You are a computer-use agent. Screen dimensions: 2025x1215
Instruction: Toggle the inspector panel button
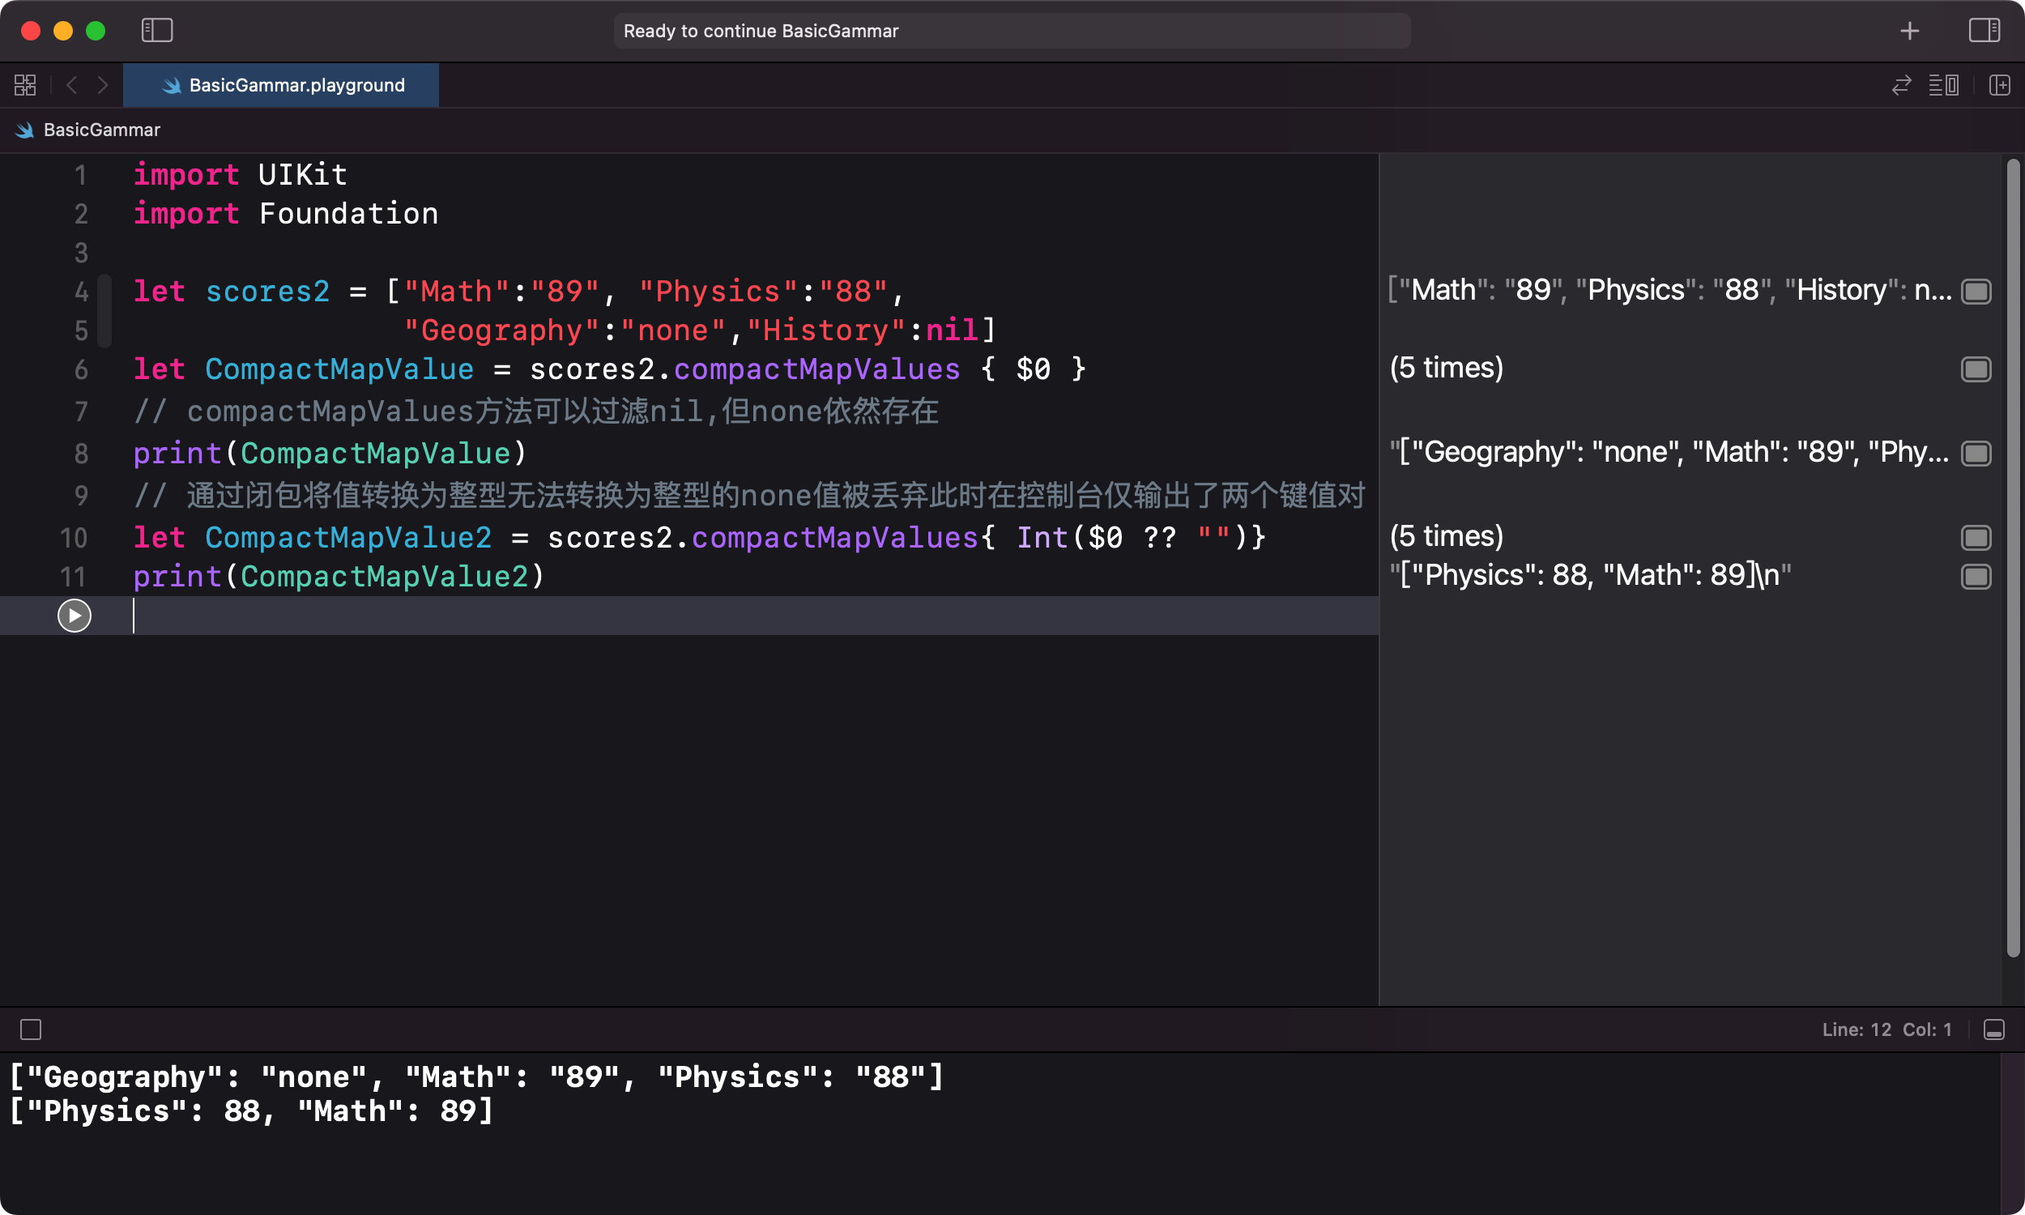click(1984, 31)
